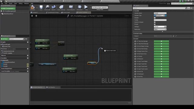
Task: Browse to Portal 2 default value asset
Action: point(173,36)
